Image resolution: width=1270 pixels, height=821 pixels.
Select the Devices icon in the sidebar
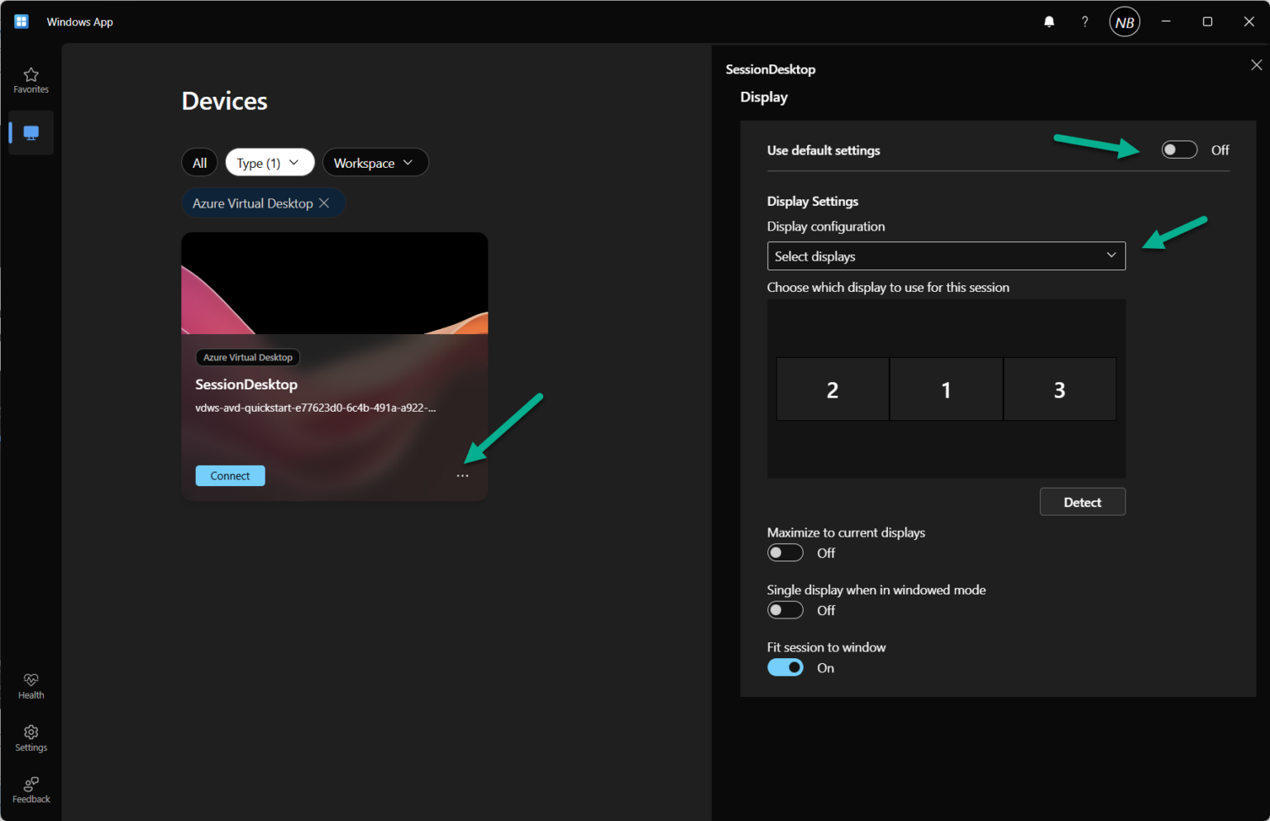pos(31,132)
